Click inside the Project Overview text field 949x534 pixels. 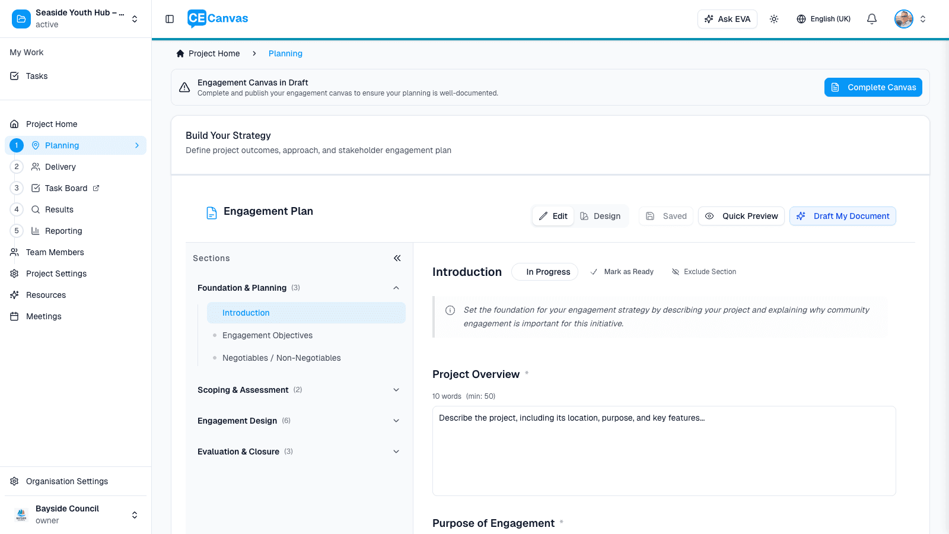[x=664, y=451]
